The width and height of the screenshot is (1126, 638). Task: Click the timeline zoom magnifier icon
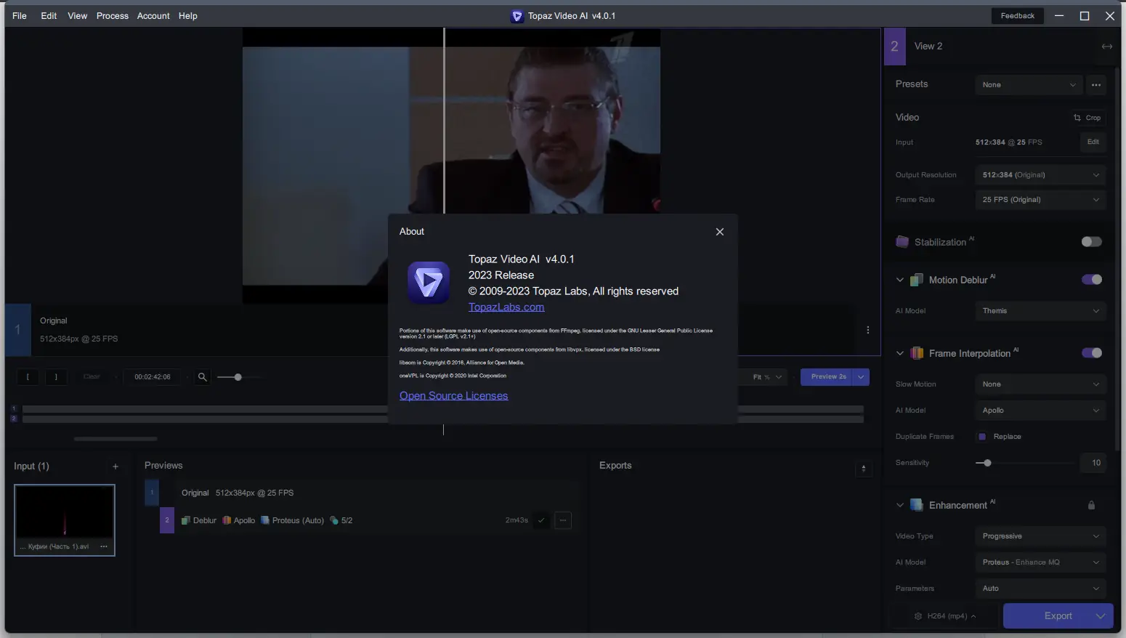(x=203, y=377)
